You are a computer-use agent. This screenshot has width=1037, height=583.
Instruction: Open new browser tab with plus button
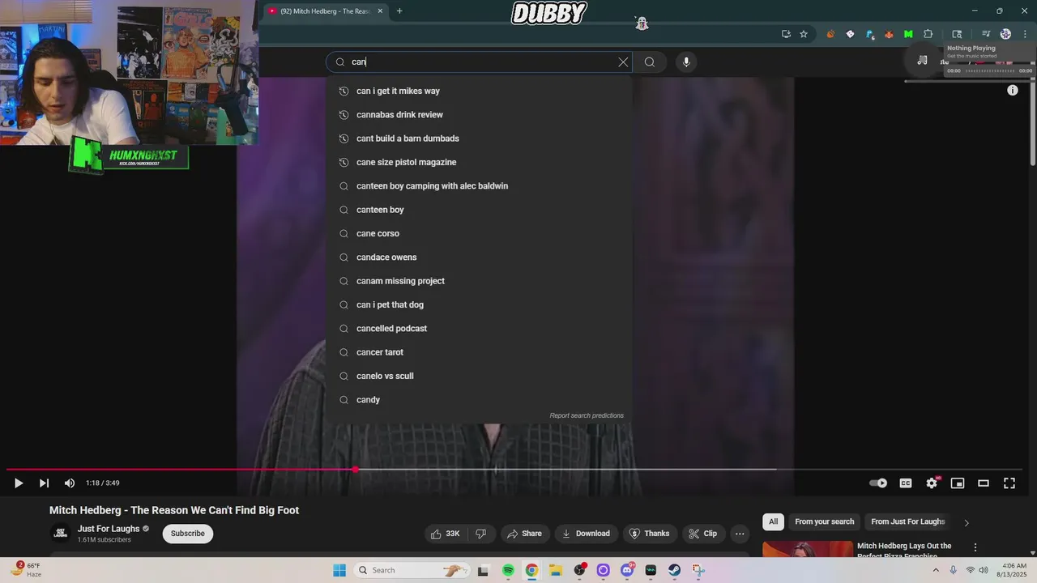coord(399,11)
